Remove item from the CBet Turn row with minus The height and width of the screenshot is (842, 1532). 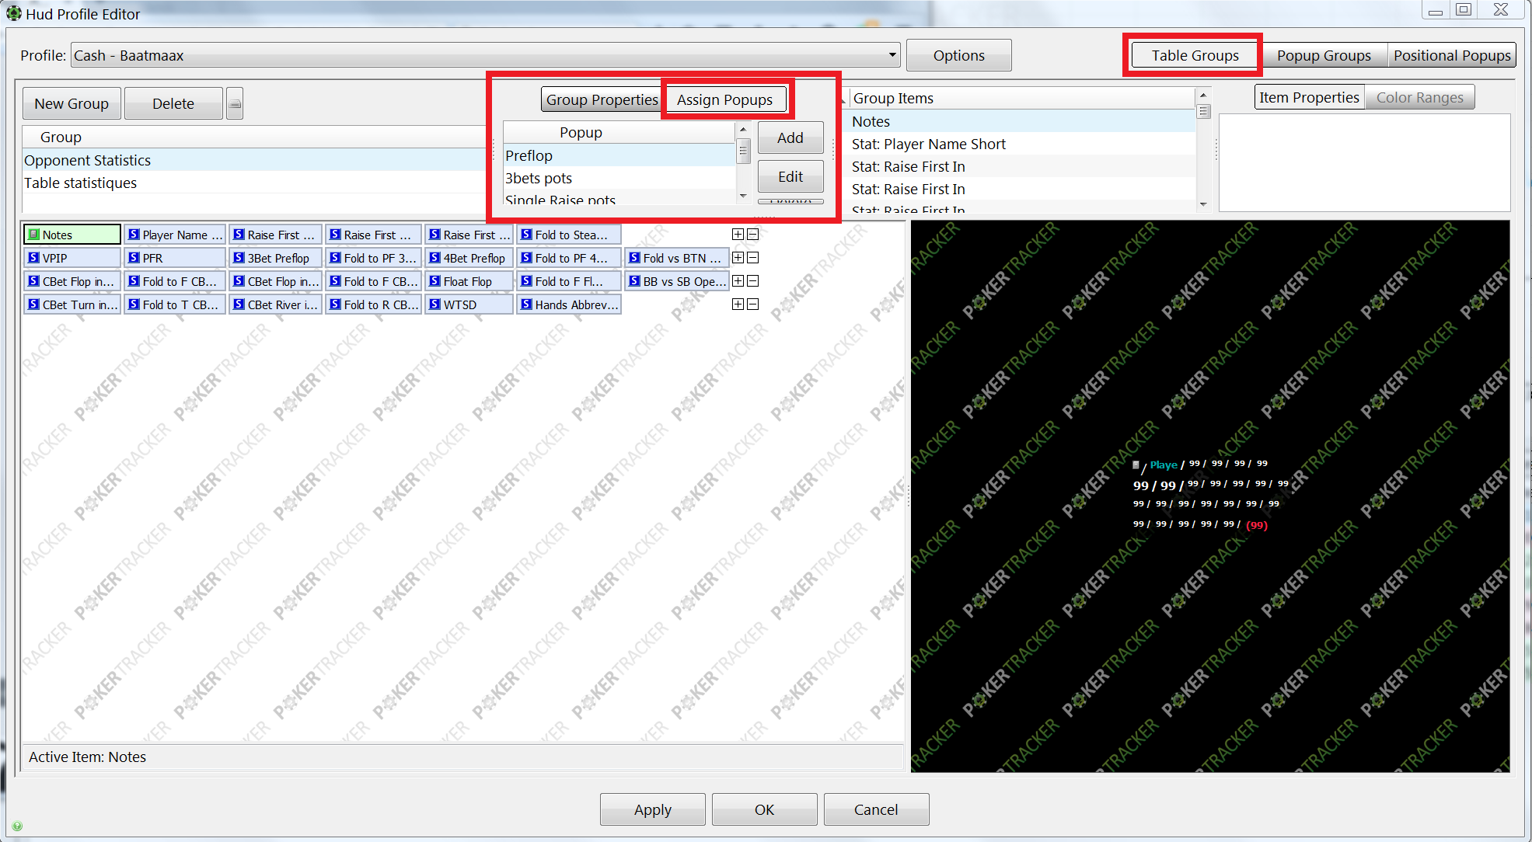pos(753,304)
